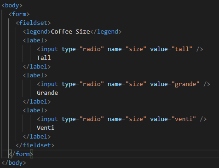Click the text "Coffee Size" in legend
The image size is (219, 168).
pyautogui.click(x=70, y=32)
